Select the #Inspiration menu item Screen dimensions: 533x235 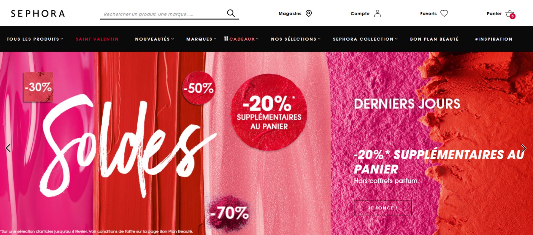coord(494,39)
